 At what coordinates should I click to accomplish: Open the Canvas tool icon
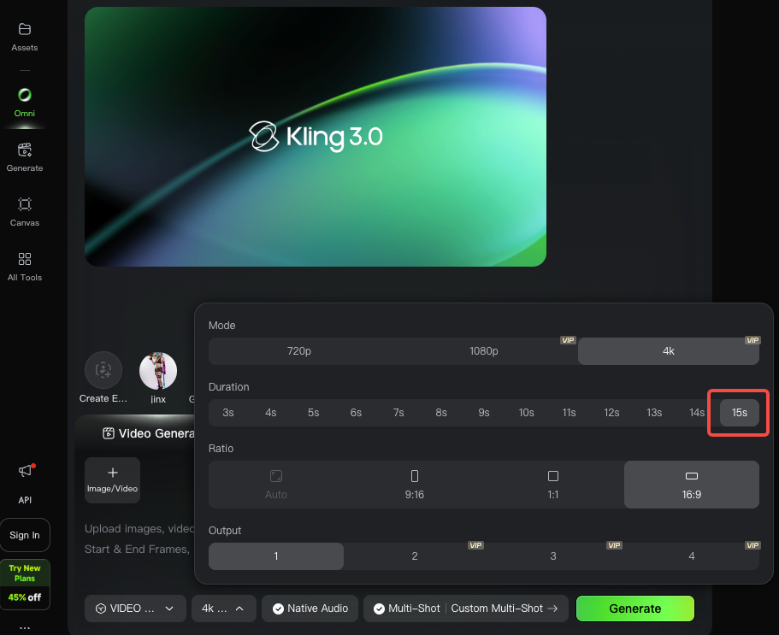(x=25, y=205)
